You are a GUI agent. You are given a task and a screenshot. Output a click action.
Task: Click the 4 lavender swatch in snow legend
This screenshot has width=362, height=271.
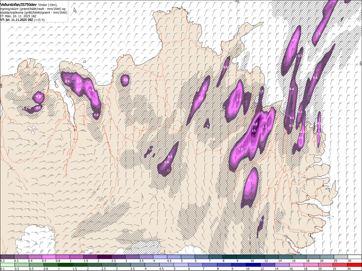click(x=160, y=257)
